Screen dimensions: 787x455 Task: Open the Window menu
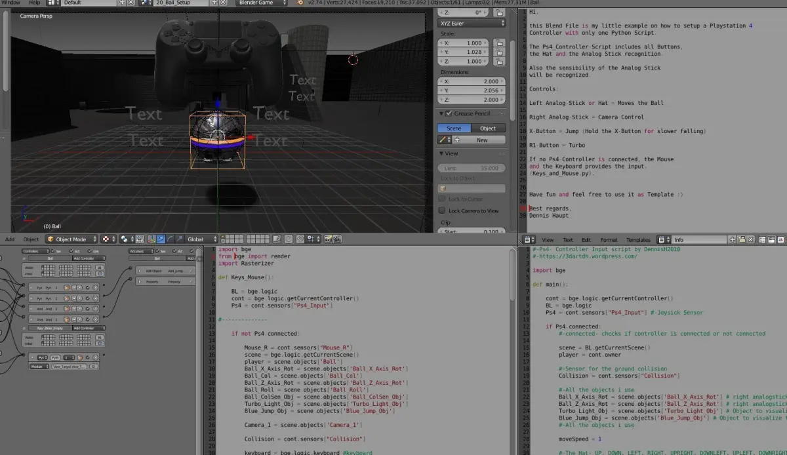pos(10,3)
